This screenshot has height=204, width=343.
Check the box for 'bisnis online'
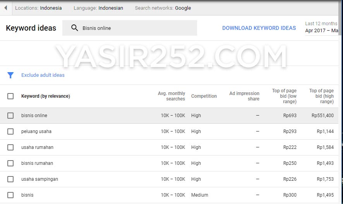(10, 116)
